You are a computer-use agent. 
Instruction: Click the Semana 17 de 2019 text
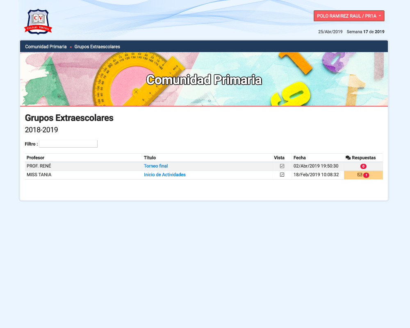pos(365,32)
